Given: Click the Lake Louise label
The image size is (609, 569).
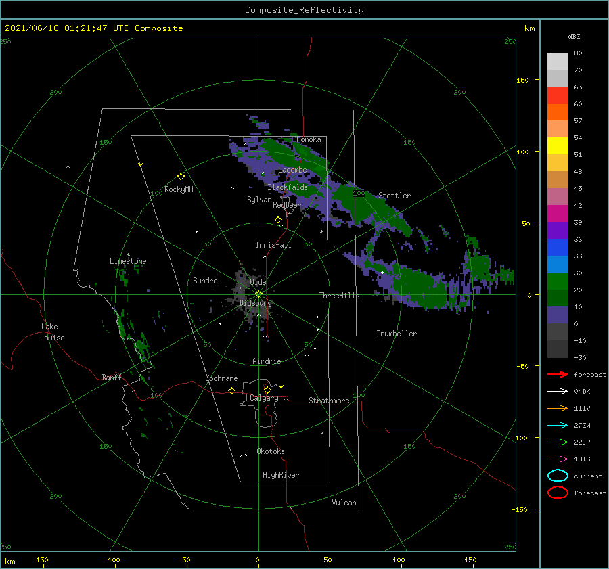Looking at the screenshot, I should click(x=52, y=332).
